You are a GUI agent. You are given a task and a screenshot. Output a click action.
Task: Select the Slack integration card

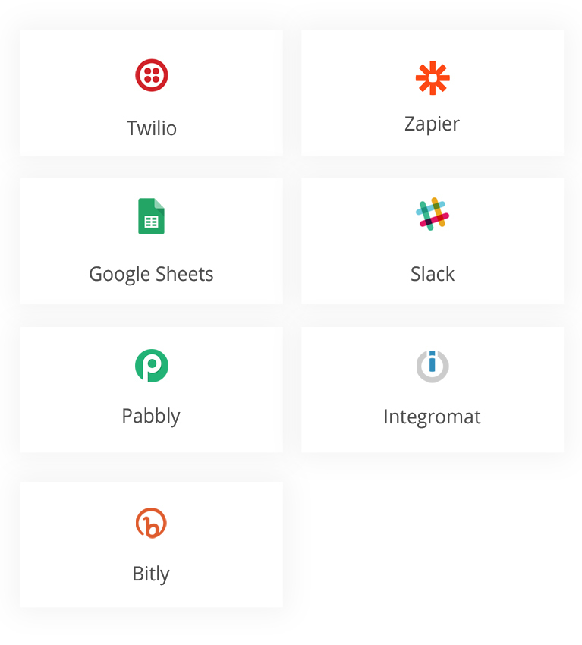tap(433, 241)
